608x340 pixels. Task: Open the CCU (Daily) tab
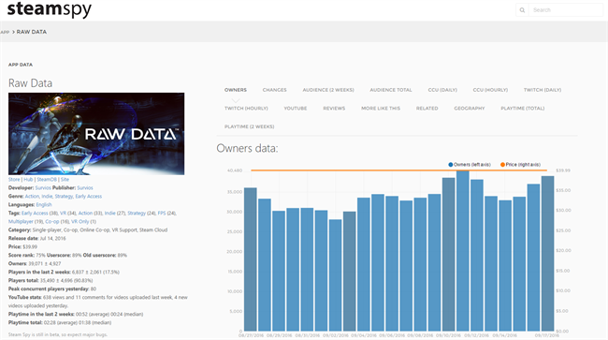442,90
